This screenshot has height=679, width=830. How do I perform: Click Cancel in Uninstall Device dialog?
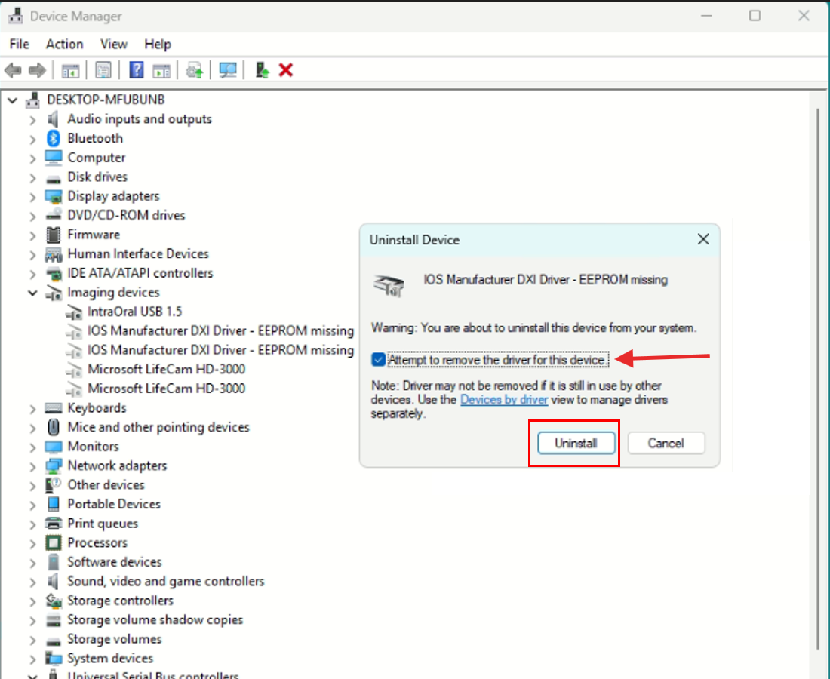[x=666, y=443]
